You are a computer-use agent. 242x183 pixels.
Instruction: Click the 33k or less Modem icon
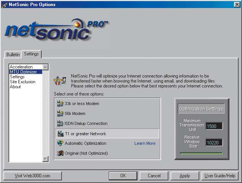(x=60, y=104)
